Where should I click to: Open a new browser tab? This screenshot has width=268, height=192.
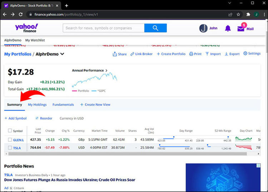coord(66,6)
